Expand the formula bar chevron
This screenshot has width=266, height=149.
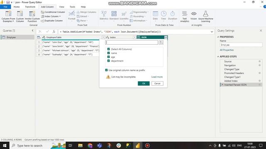point(212,32)
